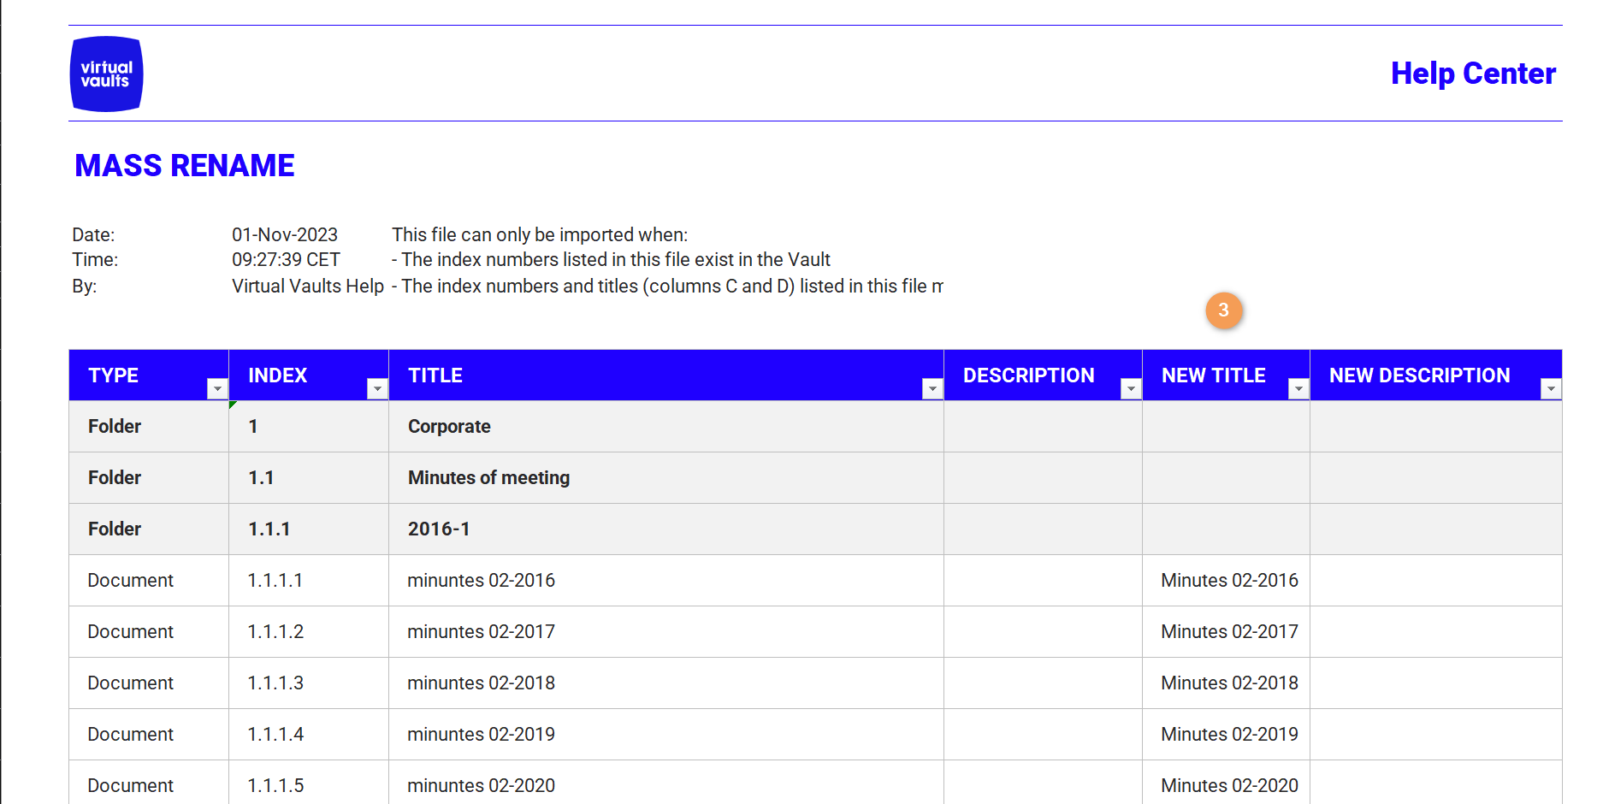
Task: Select new title cell Minutes 02-2018
Action: tap(1227, 683)
